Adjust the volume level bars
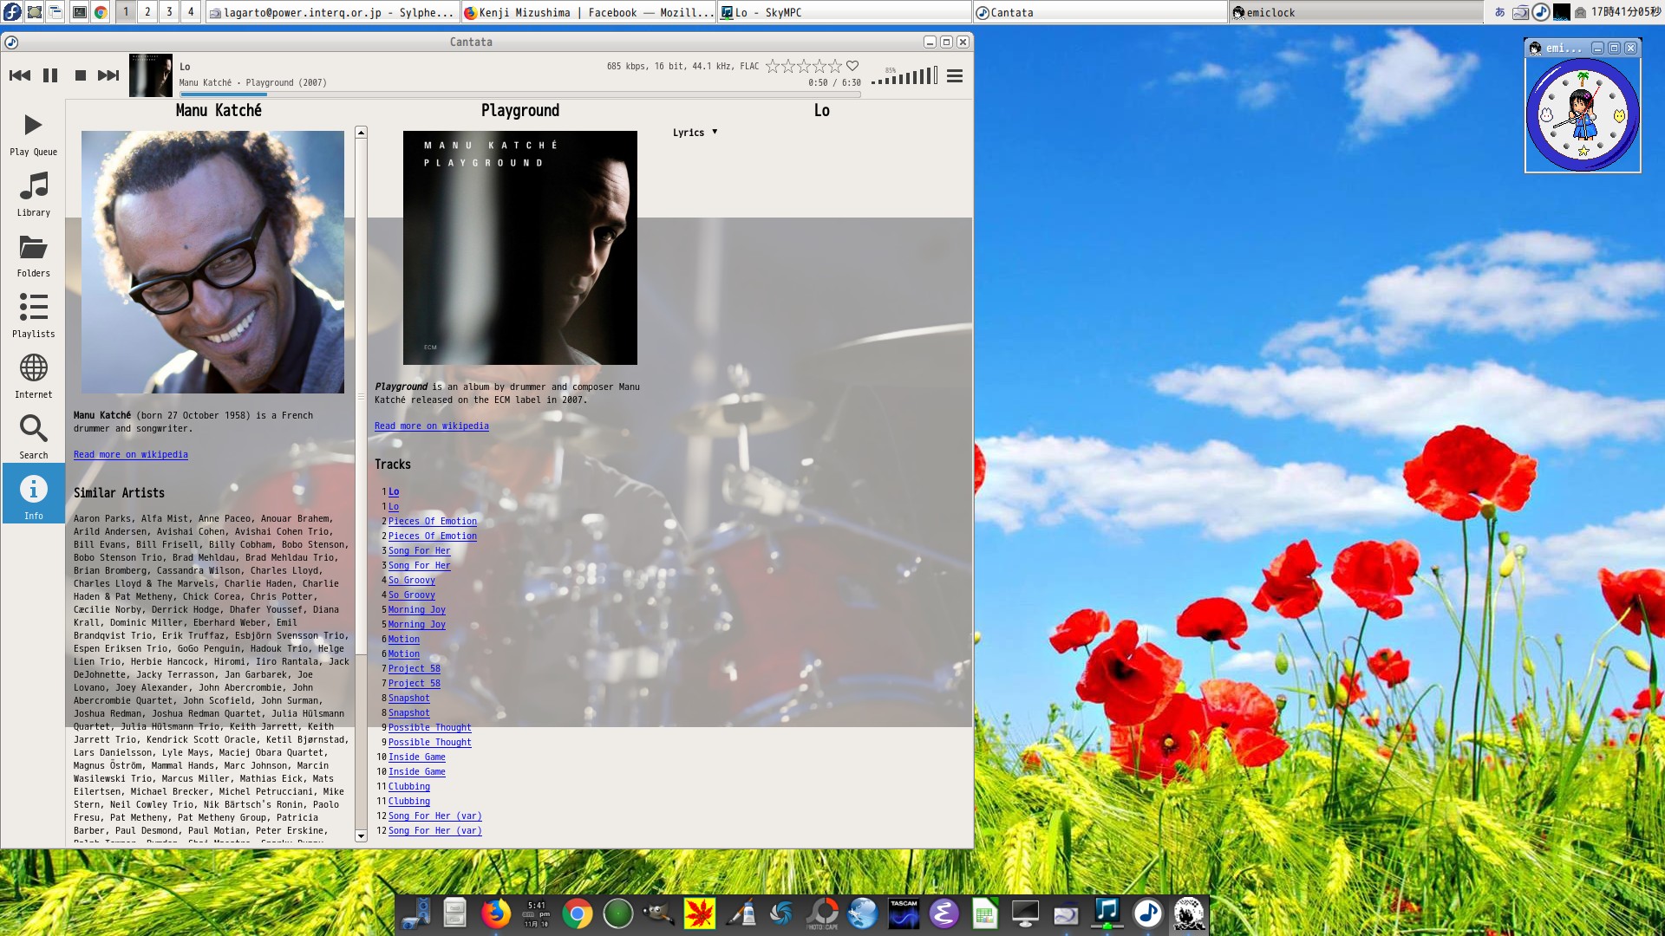Image resolution: width=1665 pixels, height=936 pixels. tap(904, 77)
